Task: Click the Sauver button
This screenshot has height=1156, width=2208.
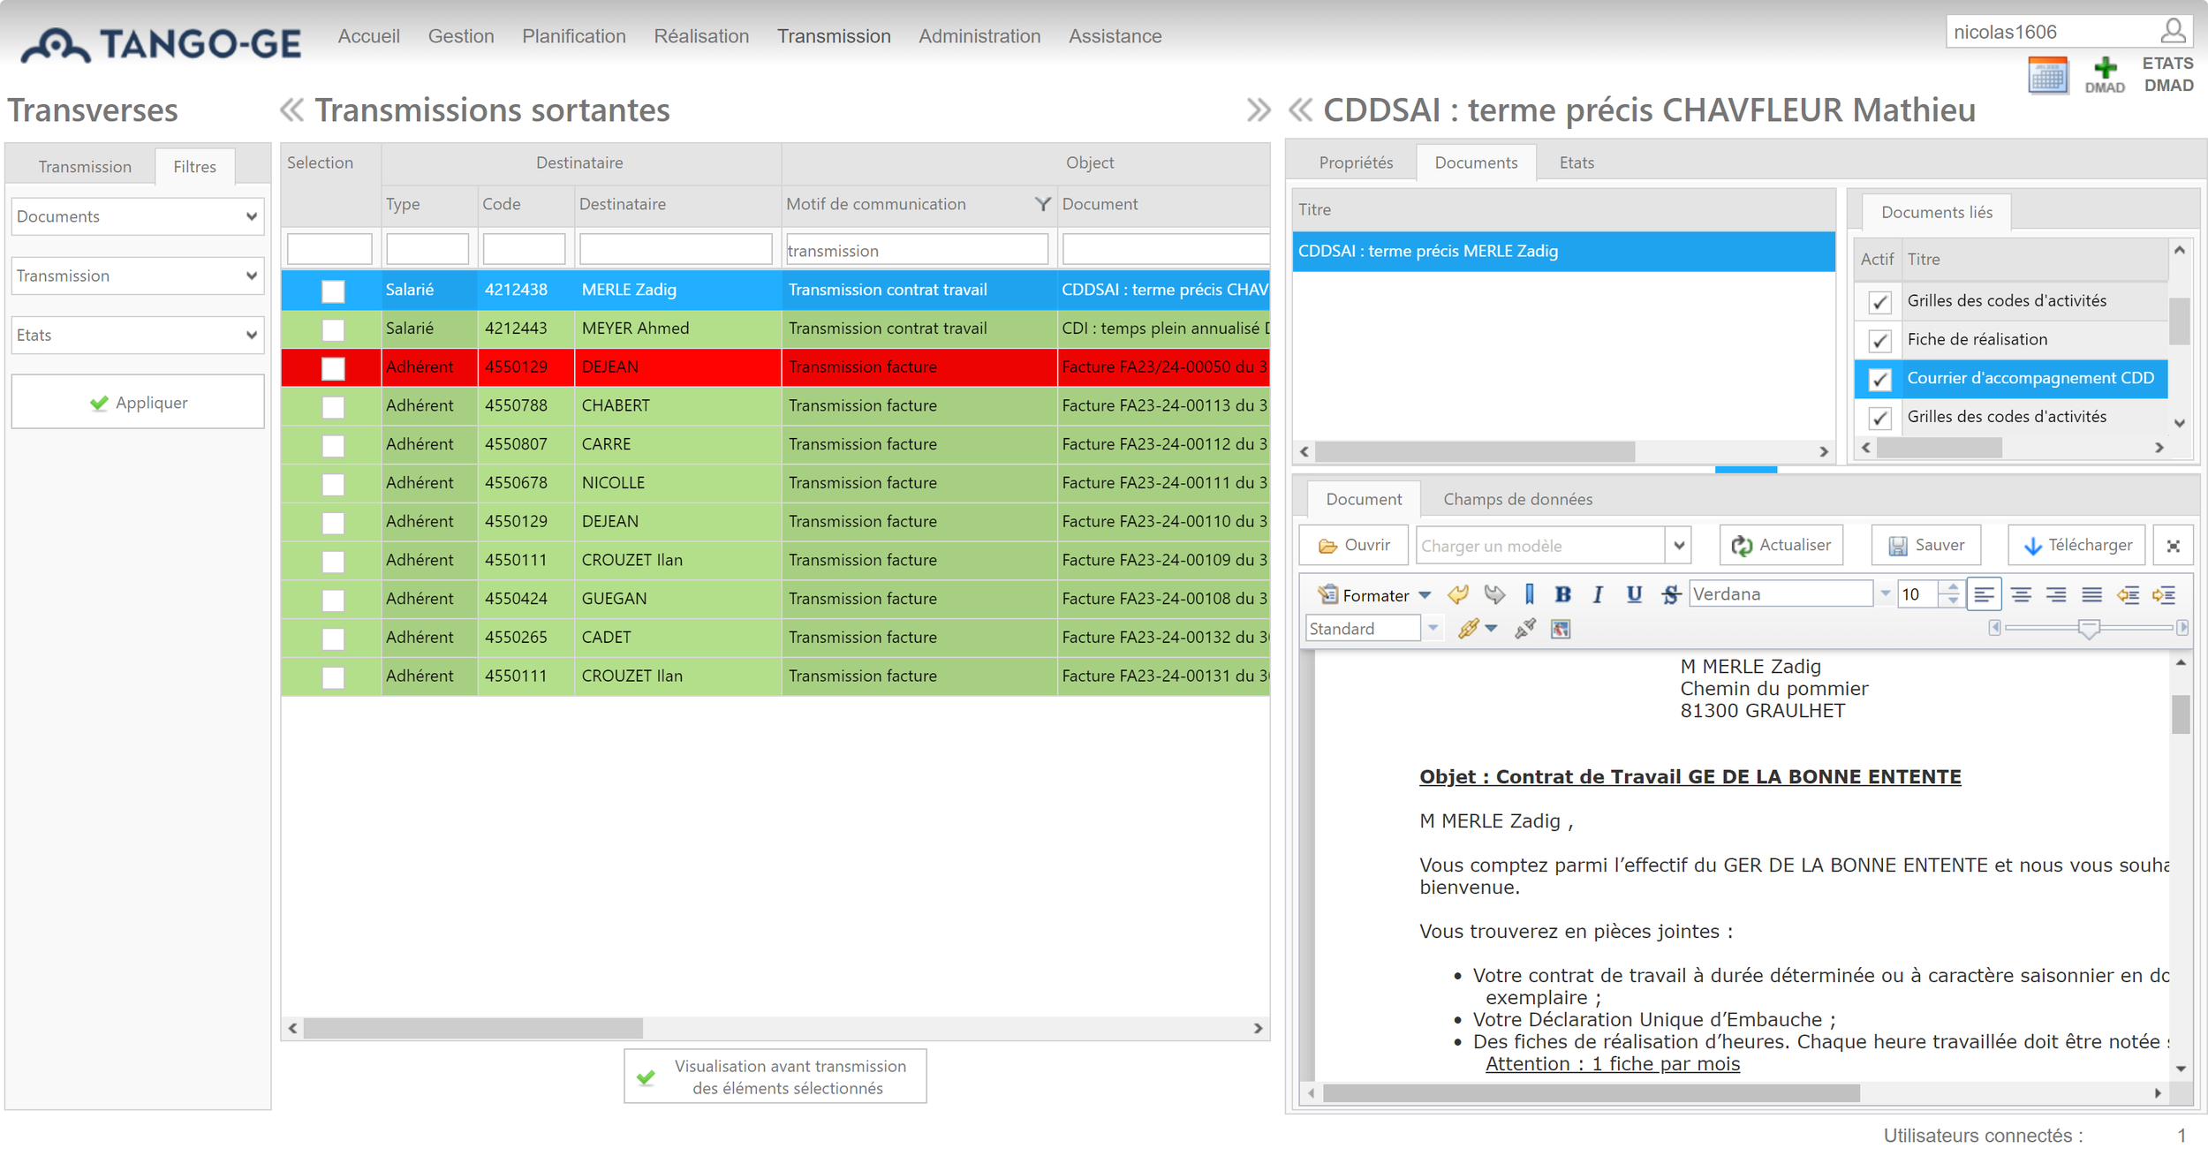Action: (x=1925, y=545)
